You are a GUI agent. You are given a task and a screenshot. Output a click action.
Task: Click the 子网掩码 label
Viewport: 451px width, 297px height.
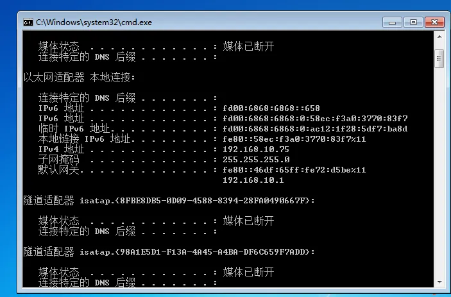[58, 160]
